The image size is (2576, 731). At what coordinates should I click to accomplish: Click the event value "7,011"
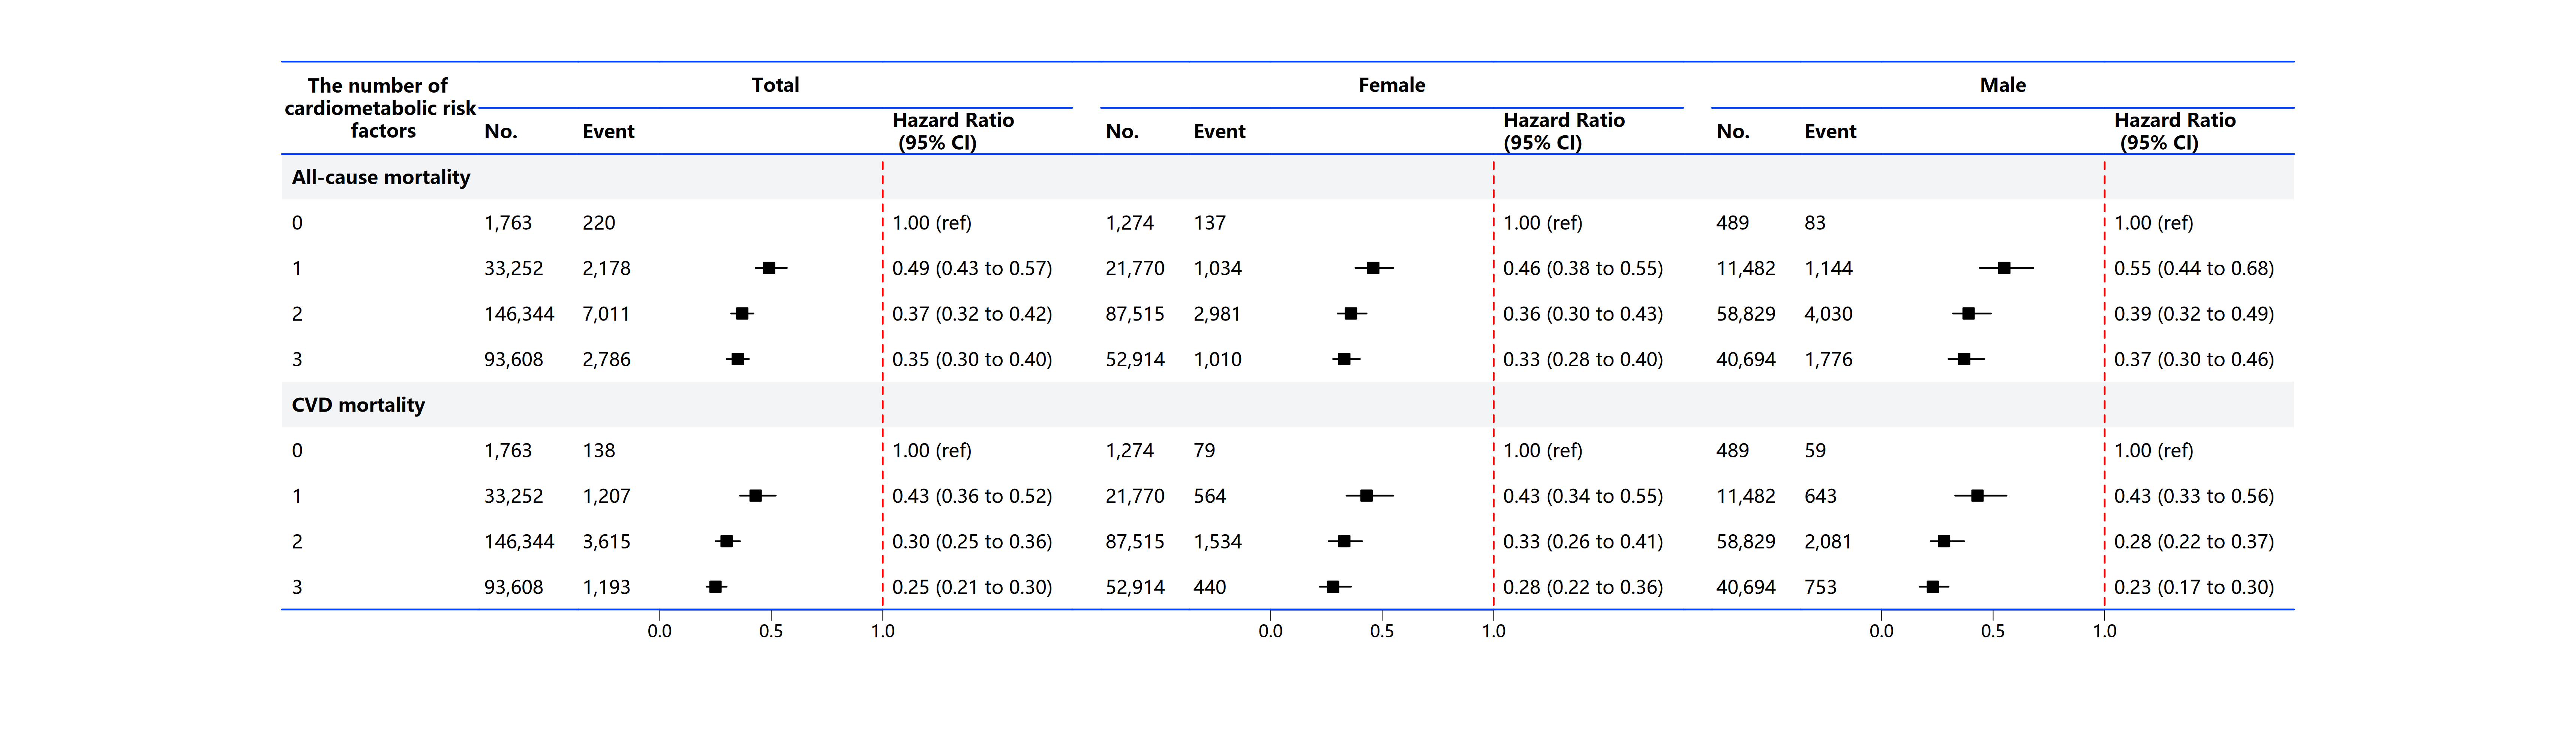[606, 314]
